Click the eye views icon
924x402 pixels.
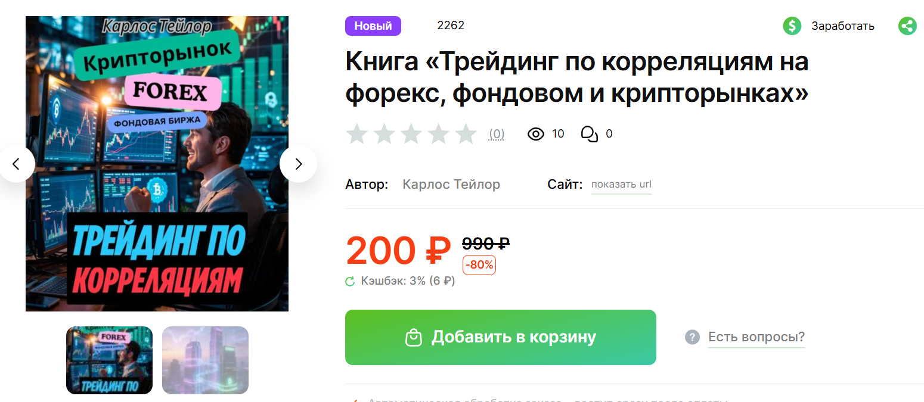(536, 134)
